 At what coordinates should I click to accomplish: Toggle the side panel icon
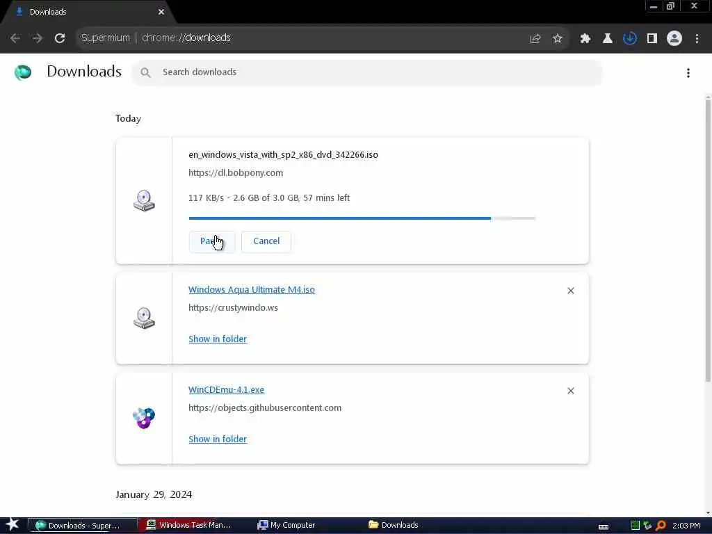click(x=652, y=39)
